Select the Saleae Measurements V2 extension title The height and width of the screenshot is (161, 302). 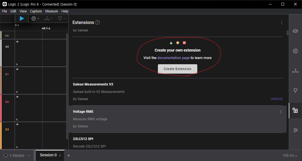click(93, 84)
